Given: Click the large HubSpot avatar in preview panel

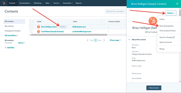Looking at the screenshot, I should (153, 21).
